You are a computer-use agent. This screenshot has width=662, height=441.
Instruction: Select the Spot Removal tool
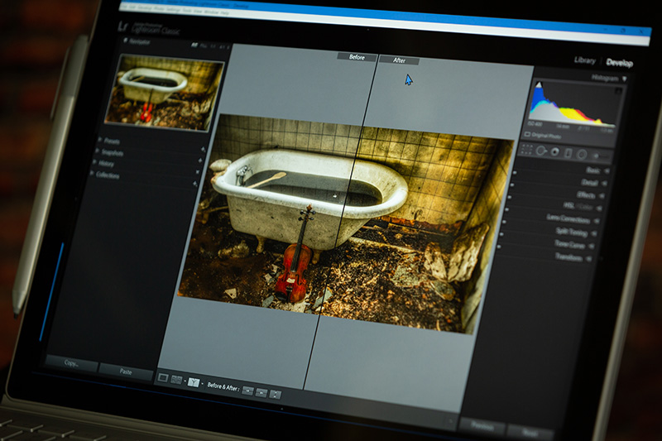(x=540, y=150)
